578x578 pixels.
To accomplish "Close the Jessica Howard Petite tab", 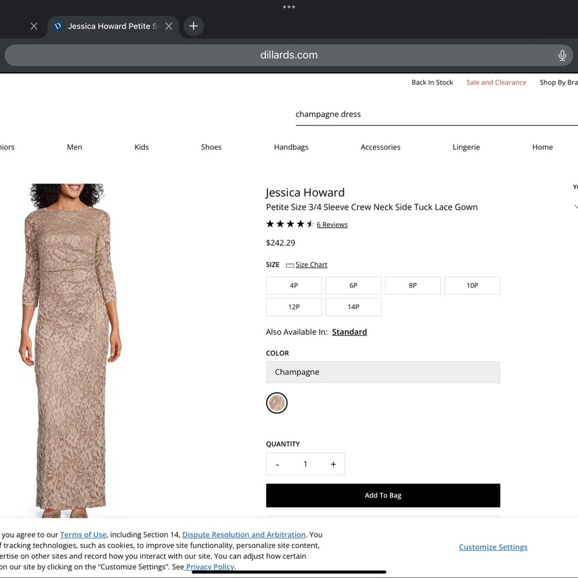I will [x=169, y=26].
